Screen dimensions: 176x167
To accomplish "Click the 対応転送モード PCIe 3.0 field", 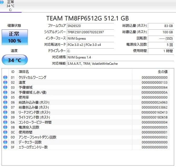I will click(90, 45).
